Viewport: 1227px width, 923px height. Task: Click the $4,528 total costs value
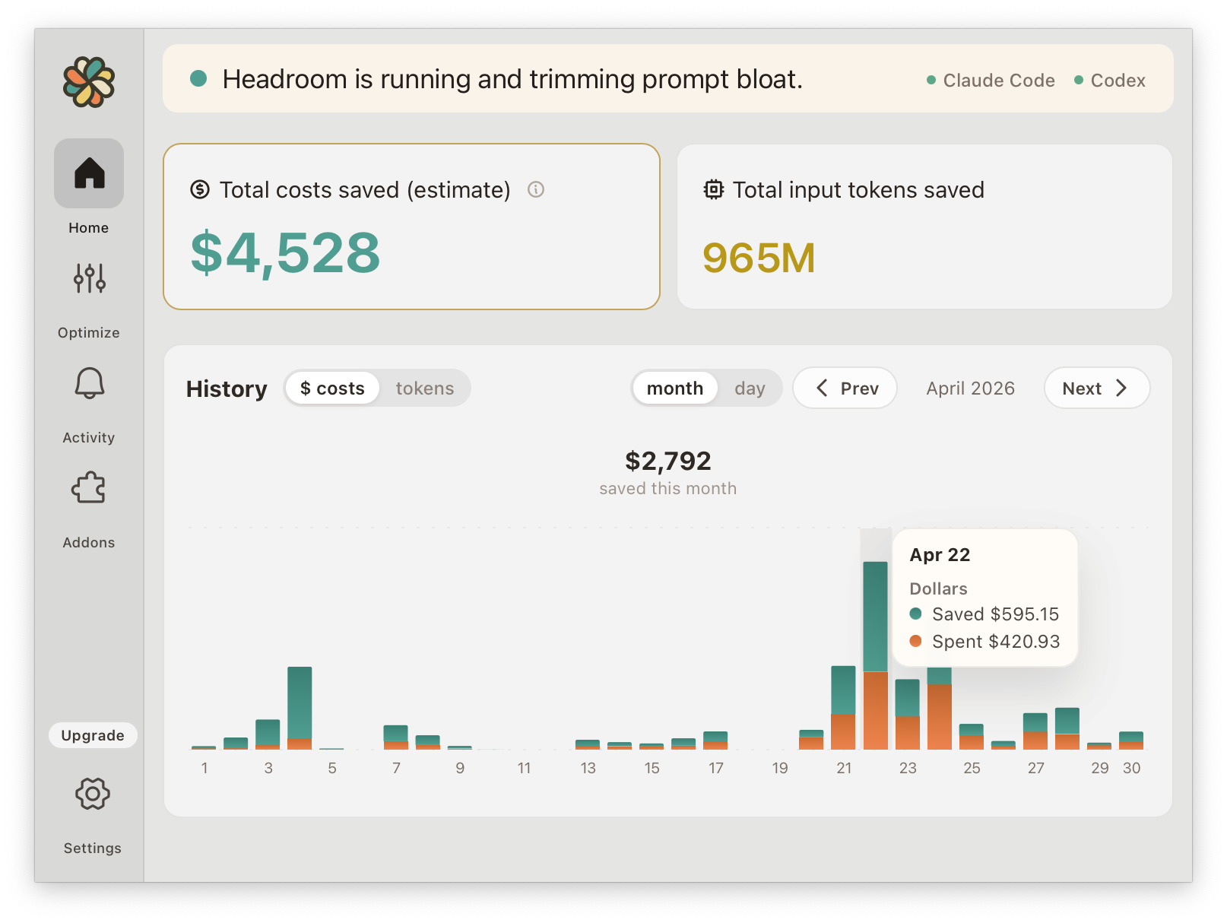click(285, 253)
